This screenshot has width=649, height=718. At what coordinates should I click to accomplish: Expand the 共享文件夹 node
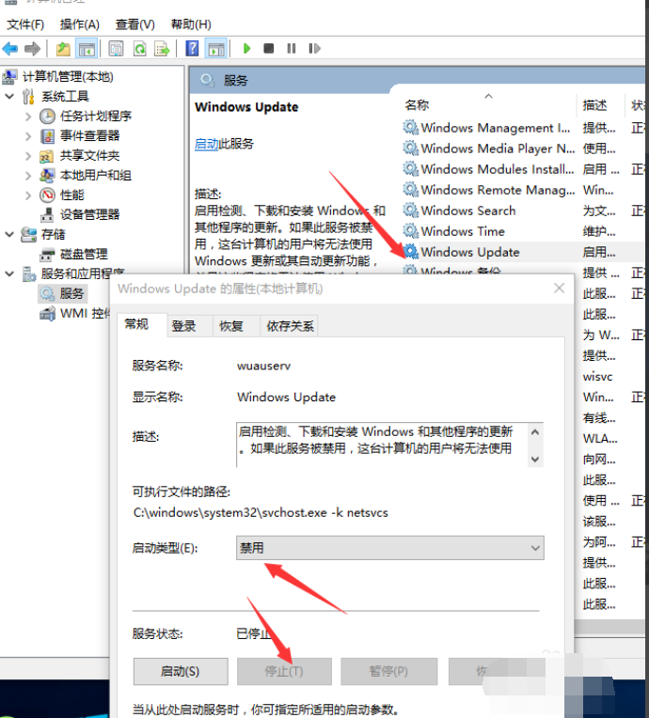pyautogui.click(x=28, y=156)
